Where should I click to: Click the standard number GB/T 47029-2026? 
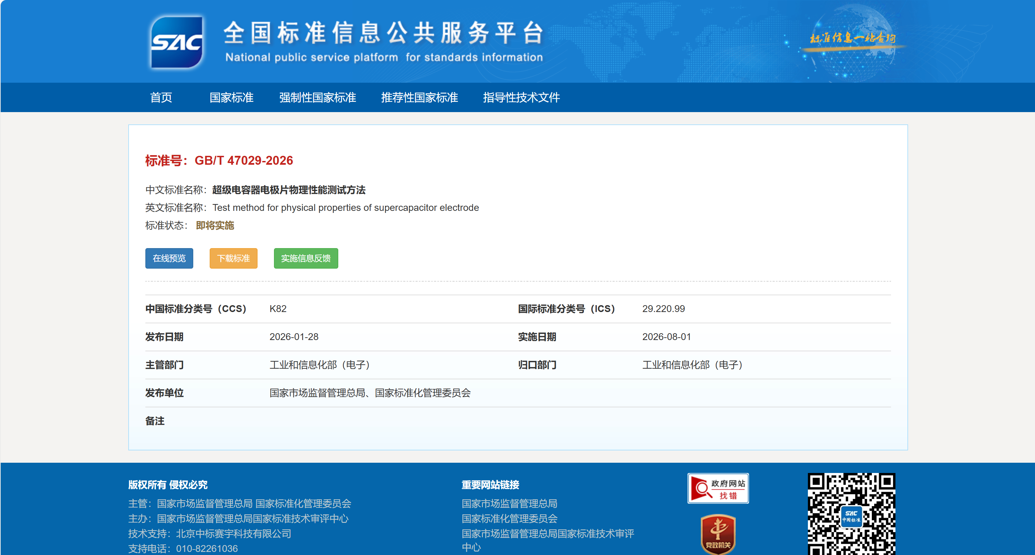click(x=244, y=161)
